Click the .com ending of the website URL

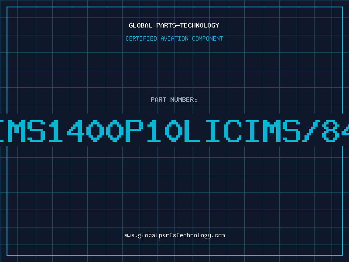[218, 235]
